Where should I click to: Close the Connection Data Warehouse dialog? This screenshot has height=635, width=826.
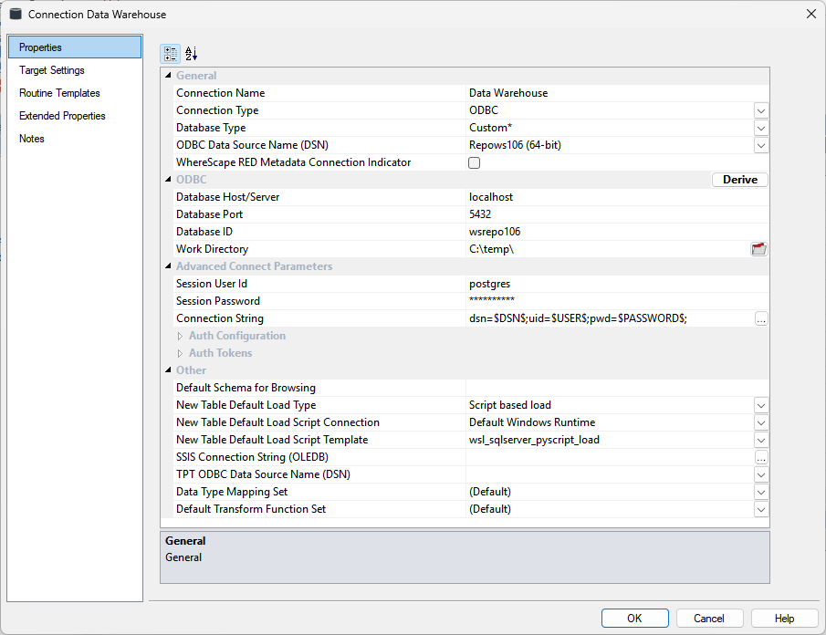[811, 14]
